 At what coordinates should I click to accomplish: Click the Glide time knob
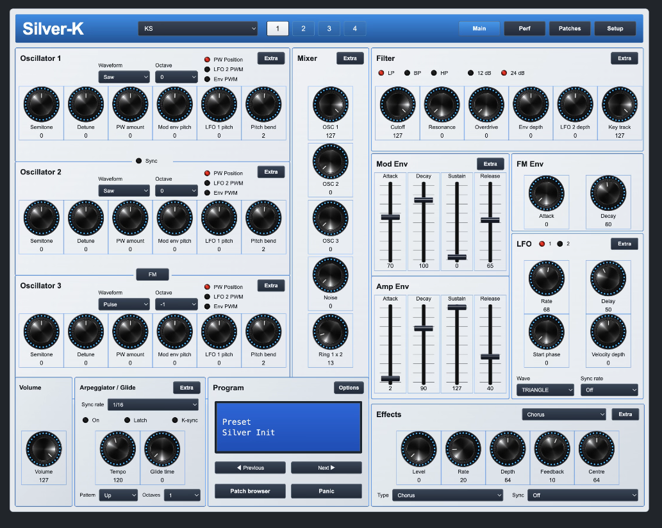[162, 449]
